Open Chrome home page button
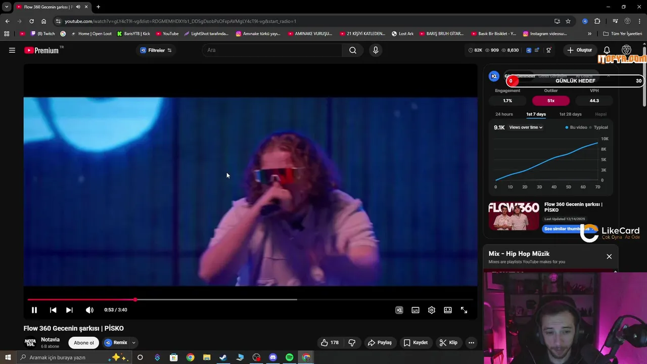This screenshot has width=647, height=364. (43, 21)
